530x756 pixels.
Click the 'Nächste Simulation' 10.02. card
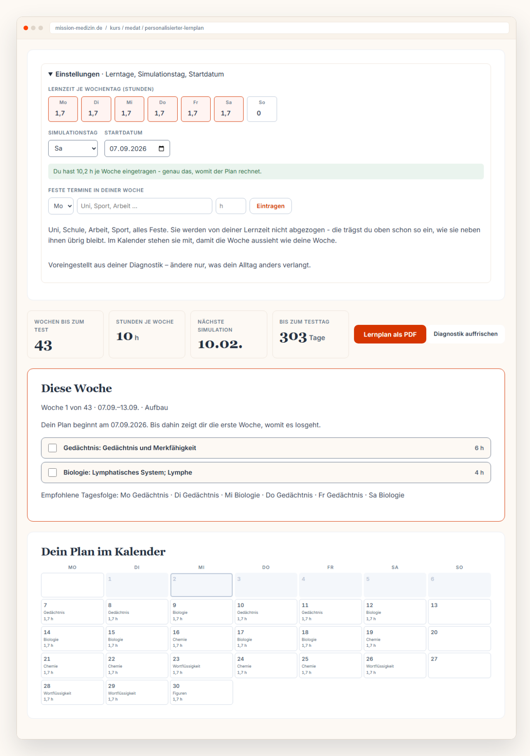tap(228, 334)
